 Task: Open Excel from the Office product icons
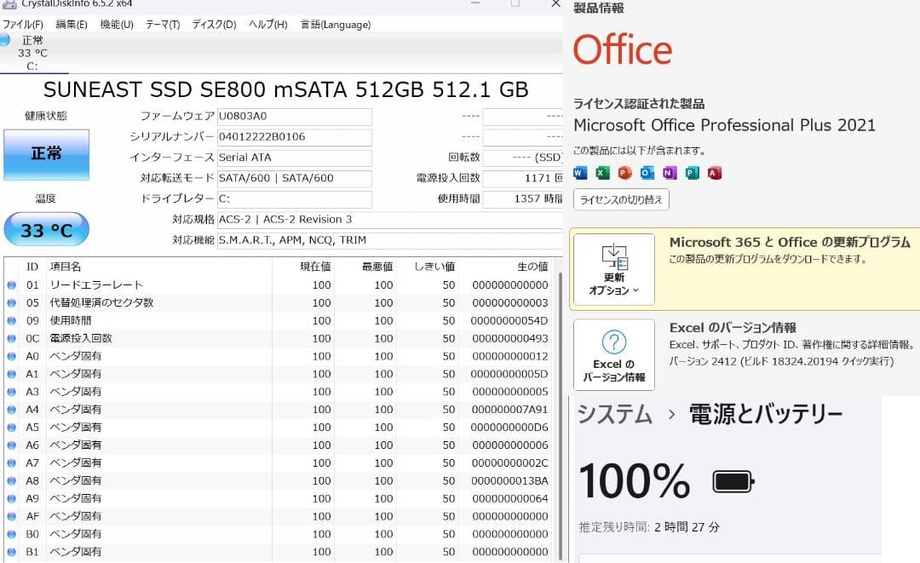coord(602,172)
